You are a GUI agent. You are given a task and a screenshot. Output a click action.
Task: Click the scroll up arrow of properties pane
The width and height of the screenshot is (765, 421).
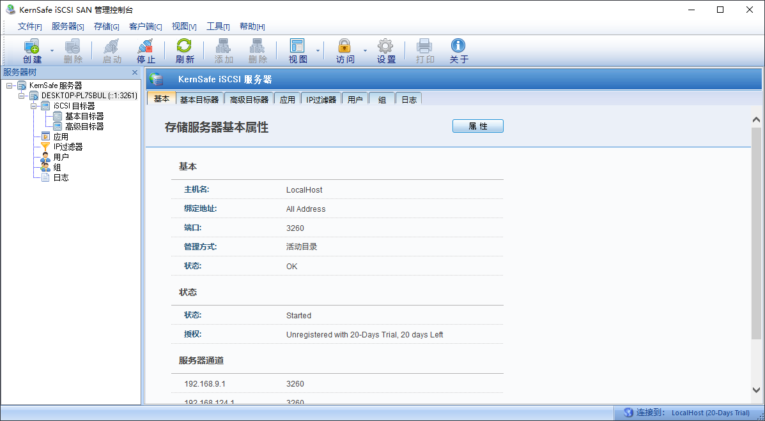[756, 120]
